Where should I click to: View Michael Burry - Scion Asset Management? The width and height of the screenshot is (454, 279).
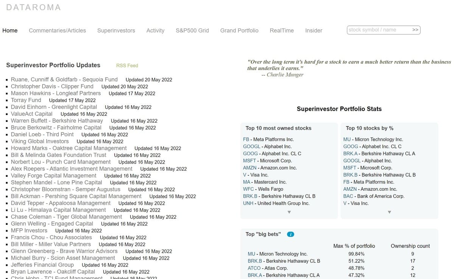tap(63, 258)
